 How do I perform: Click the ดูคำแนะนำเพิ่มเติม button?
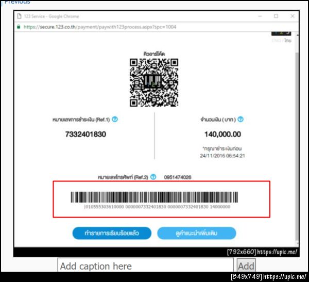tap(197, 233)
